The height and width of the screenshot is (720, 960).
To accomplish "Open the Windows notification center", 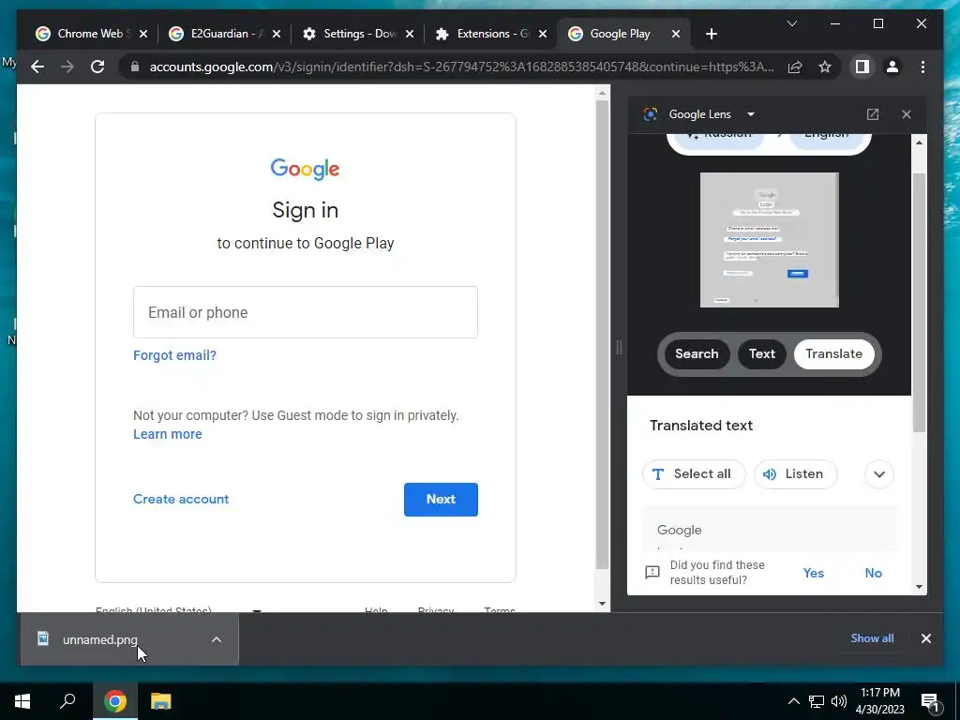I will pos(930,701).
